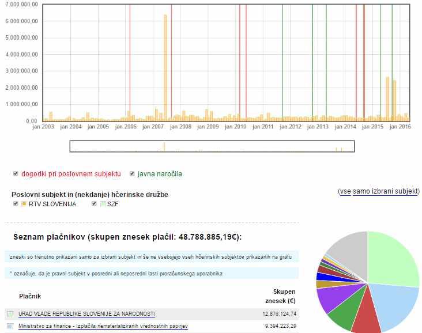422x333 pixels.
Task: Select the light blue pie chart slice
Action: point(392,304)
